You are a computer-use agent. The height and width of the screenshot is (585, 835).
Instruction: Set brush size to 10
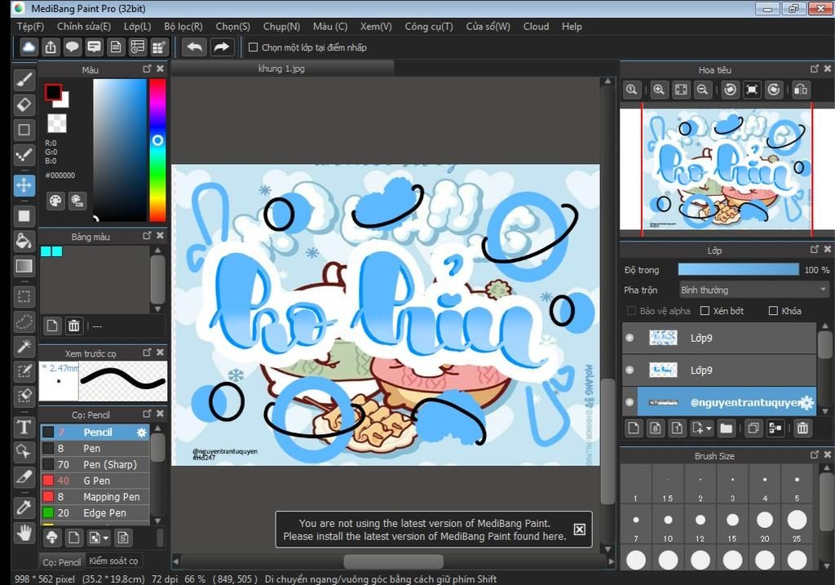pyautogui.click(x=668, y=525)
